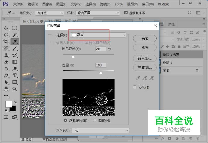
Task: Open the Layers panel options menu
Action: point(204,24)
